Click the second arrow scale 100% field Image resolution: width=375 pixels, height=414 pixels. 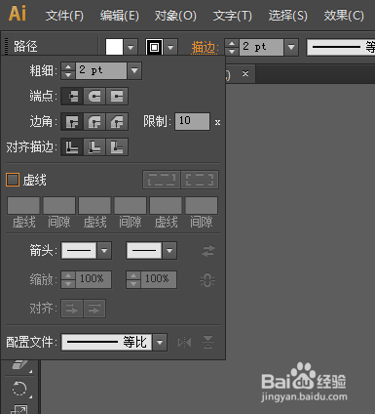point(159,279)
